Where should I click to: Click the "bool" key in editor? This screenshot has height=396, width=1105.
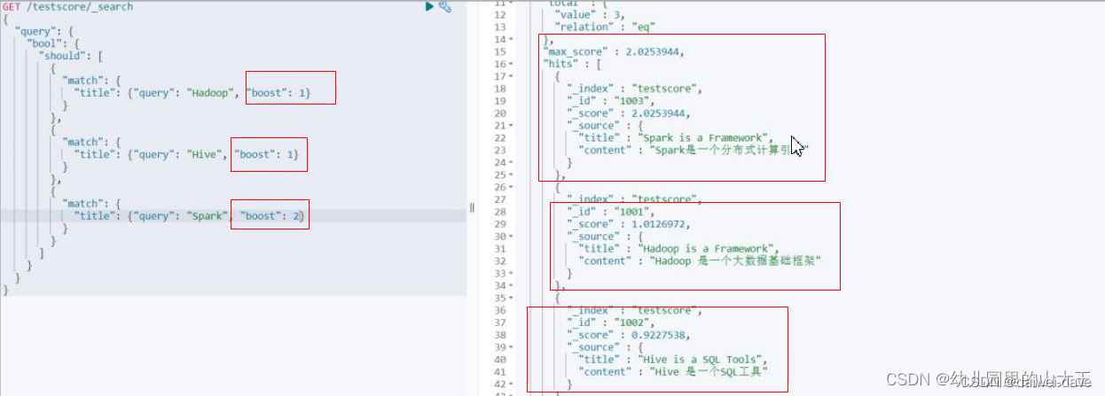point(43,43)
